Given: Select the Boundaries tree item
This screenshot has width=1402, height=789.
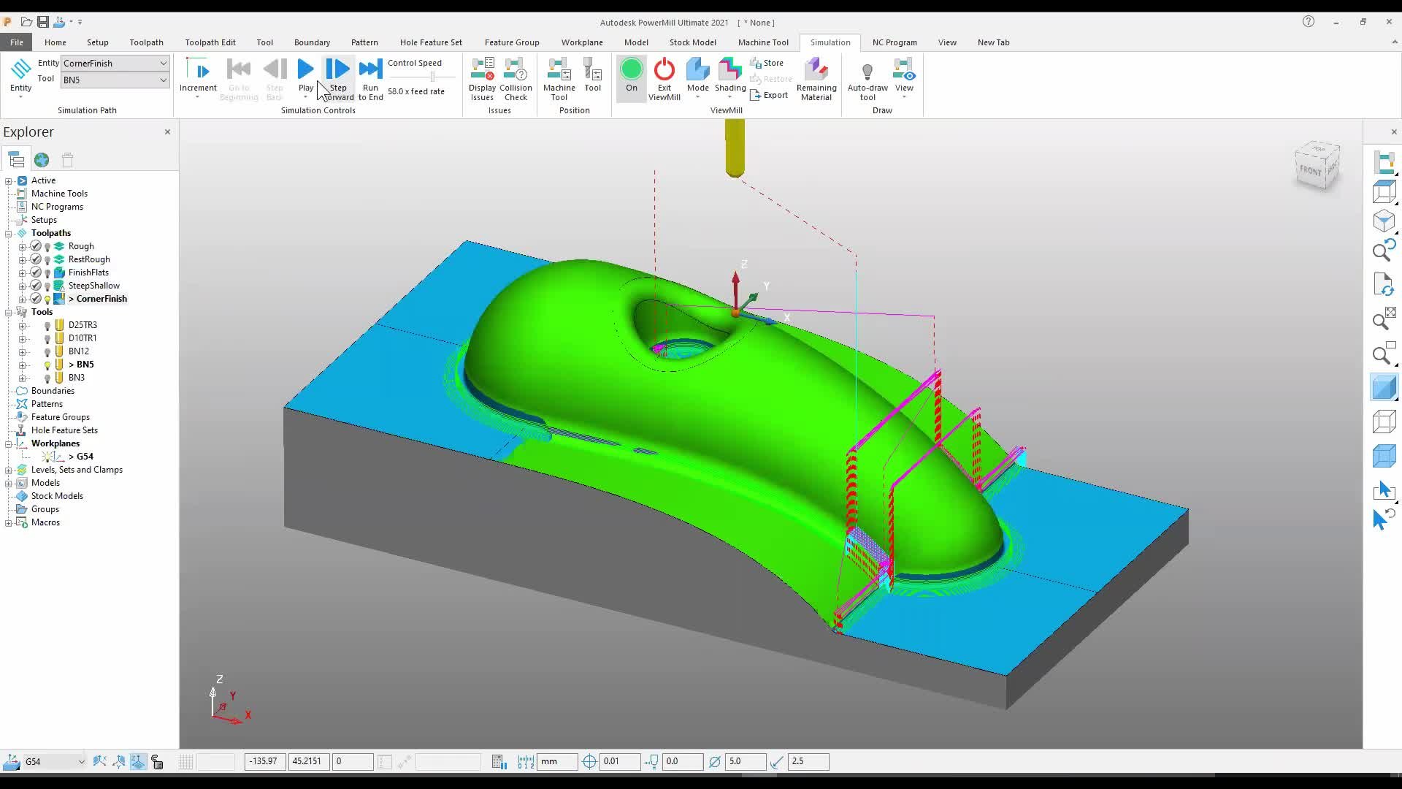Looking at the screenshot, I should pos(53,391).
